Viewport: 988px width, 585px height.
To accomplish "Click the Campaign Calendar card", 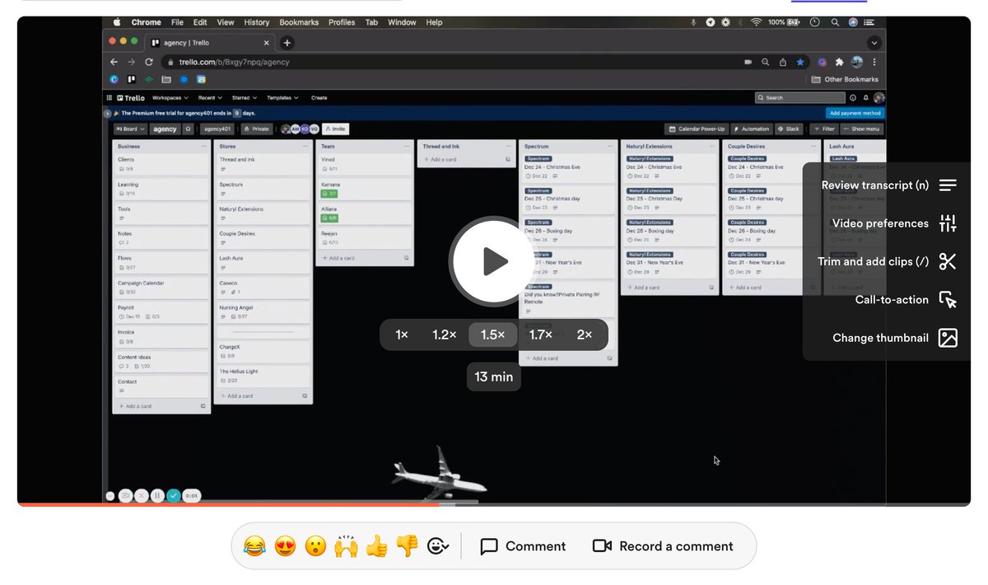I will pyautogui.click(x=161, y=287).
